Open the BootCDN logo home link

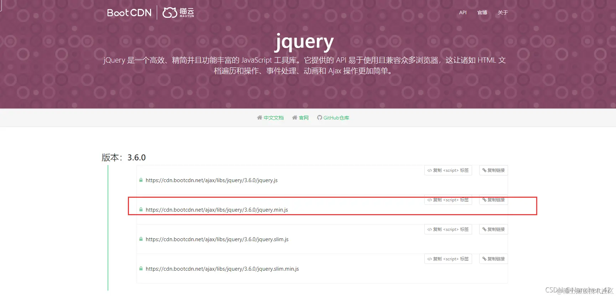129,13
